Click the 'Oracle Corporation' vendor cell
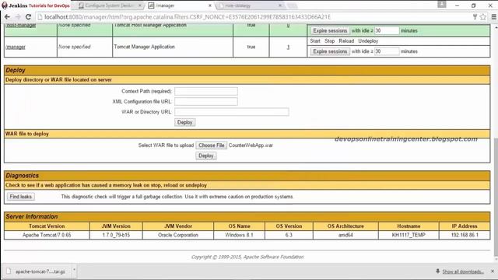This screenshot has height=280, width=498. (178, 235)
